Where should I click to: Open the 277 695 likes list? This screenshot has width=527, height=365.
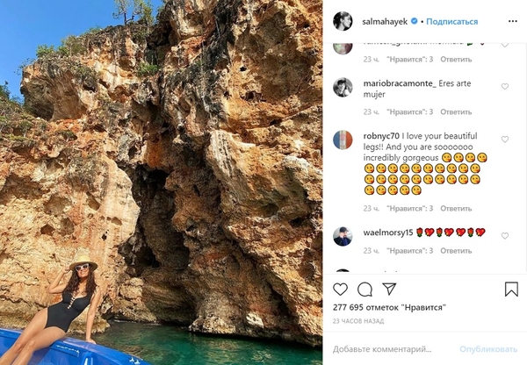point(389,308)
